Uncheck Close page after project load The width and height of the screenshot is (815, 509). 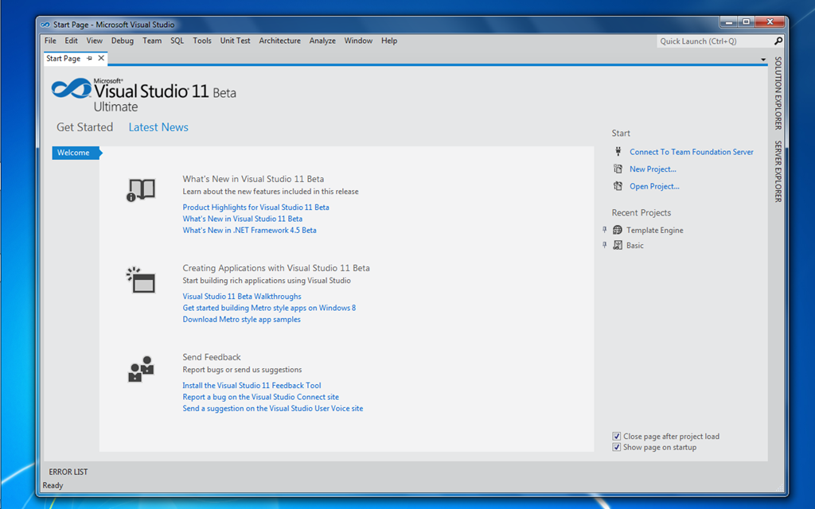(x=617, y=437)
